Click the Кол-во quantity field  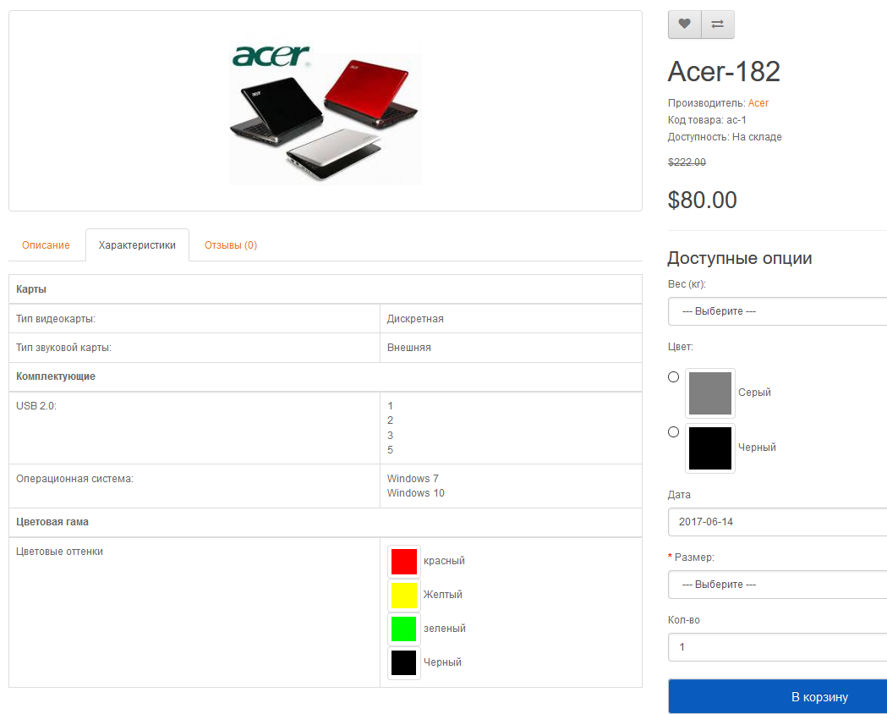click(x=777, y=646)
